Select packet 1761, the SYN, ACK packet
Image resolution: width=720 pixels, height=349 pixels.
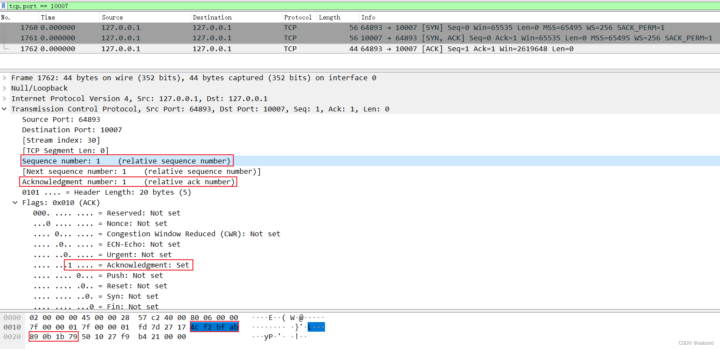click(x=360, y=38)
